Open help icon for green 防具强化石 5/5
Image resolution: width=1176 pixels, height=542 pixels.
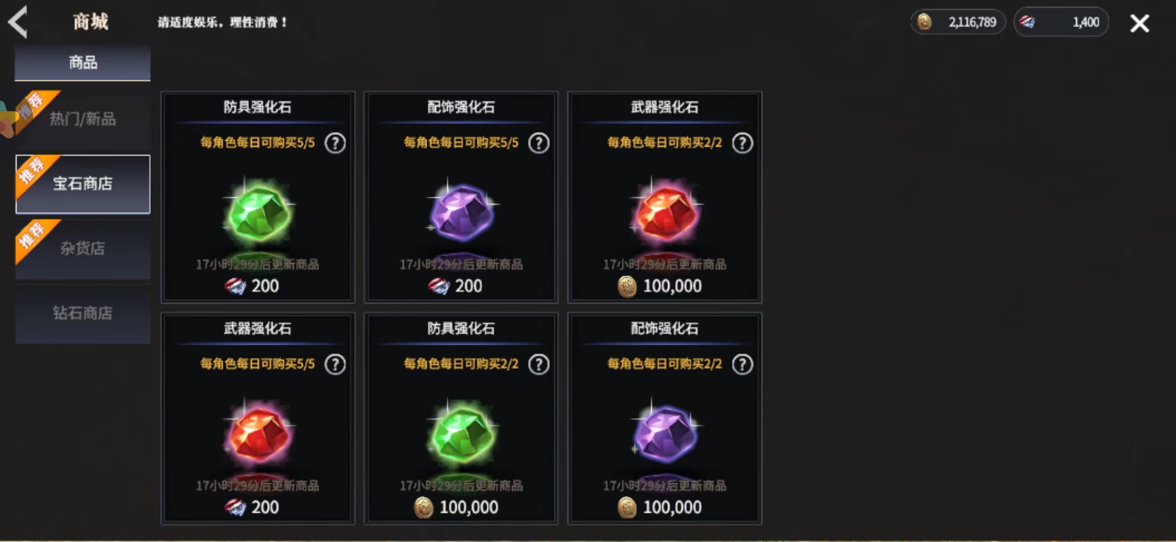click(x=335, y=144)
